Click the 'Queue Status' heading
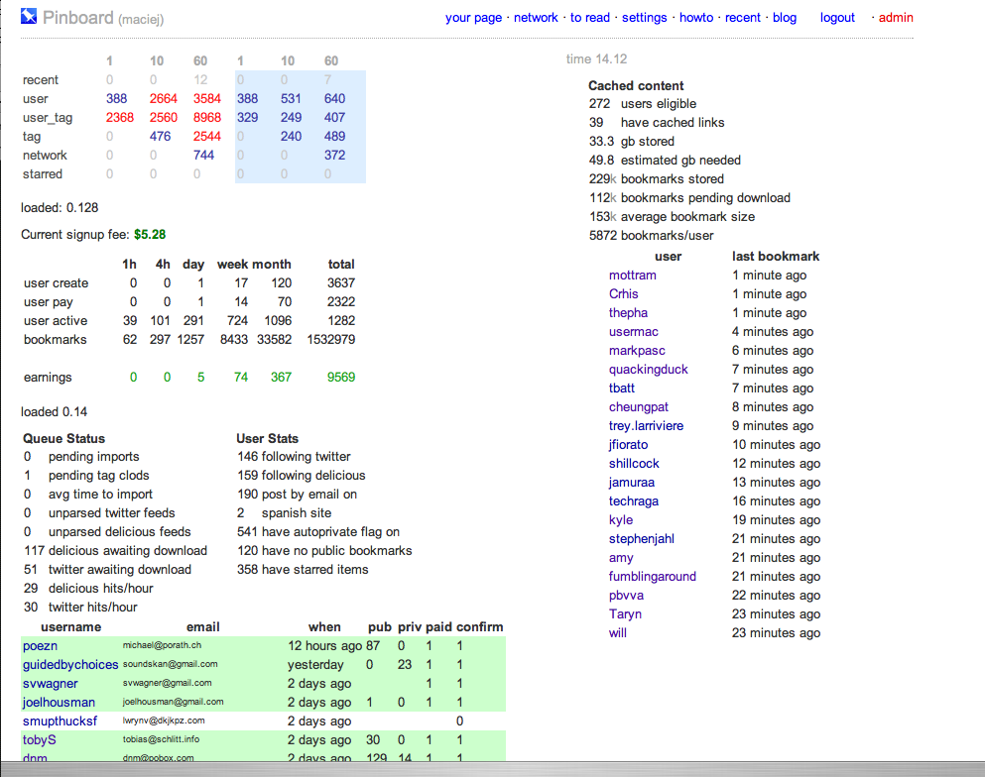 [64, 438]
